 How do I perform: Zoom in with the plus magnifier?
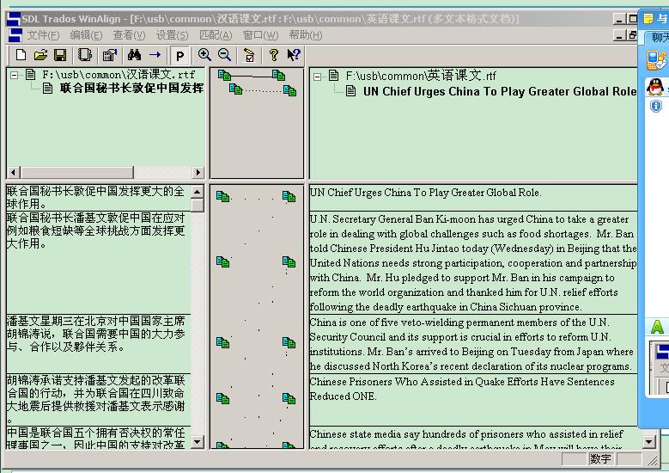(204, 55)
